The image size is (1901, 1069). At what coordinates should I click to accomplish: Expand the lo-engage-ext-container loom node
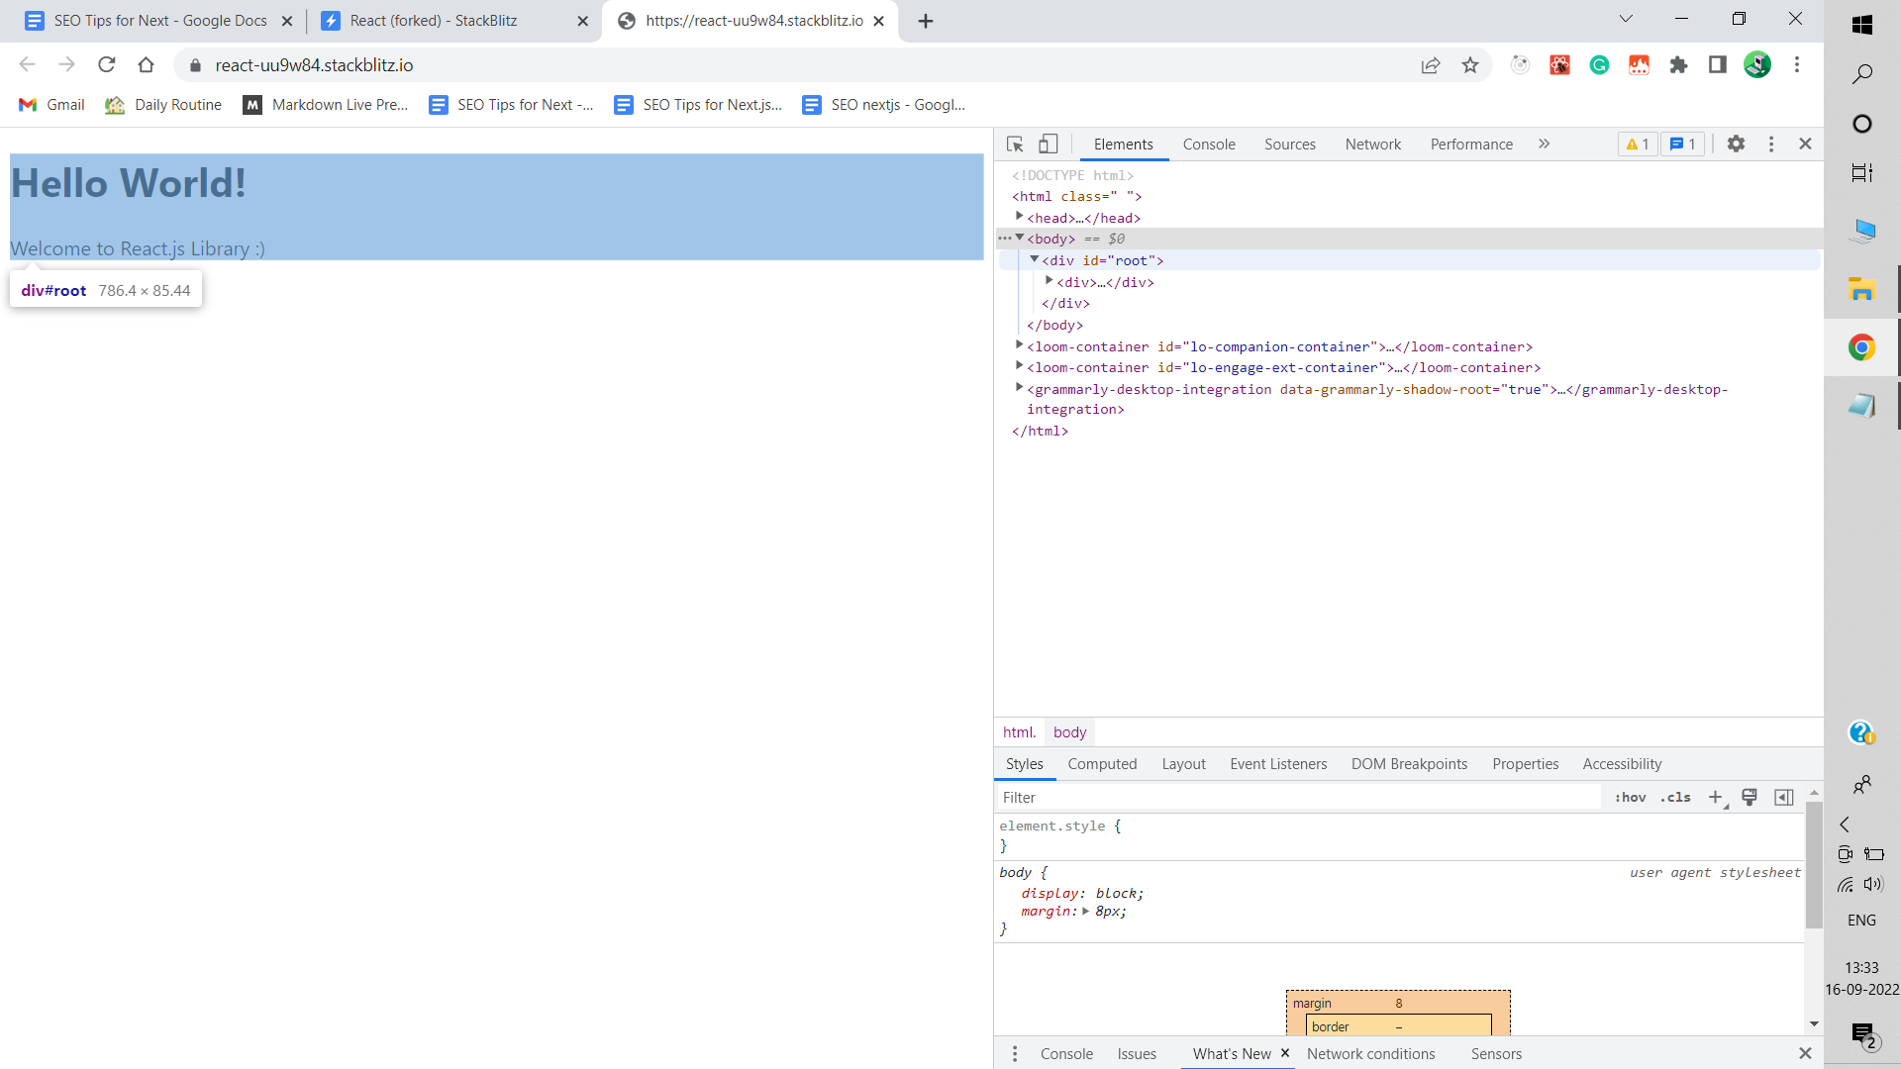click(x=1019, y=366)
